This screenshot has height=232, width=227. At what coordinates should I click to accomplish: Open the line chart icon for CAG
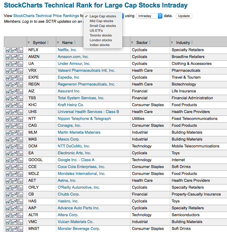[14, 126]
